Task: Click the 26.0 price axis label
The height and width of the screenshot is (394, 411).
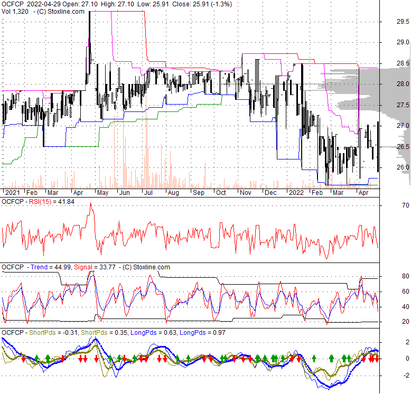Action: pyautogui.click(x=403, y=167)
